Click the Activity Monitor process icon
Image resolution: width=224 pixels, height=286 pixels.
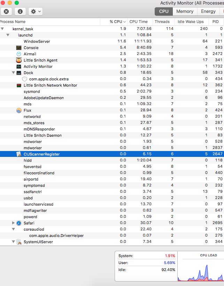point(19,66)
